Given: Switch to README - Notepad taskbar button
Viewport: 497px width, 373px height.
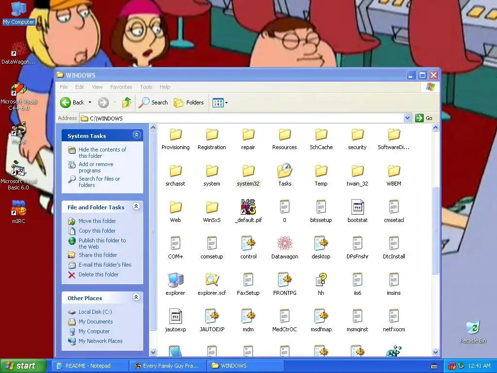Looking at the screenshot, I should (90, 366).
